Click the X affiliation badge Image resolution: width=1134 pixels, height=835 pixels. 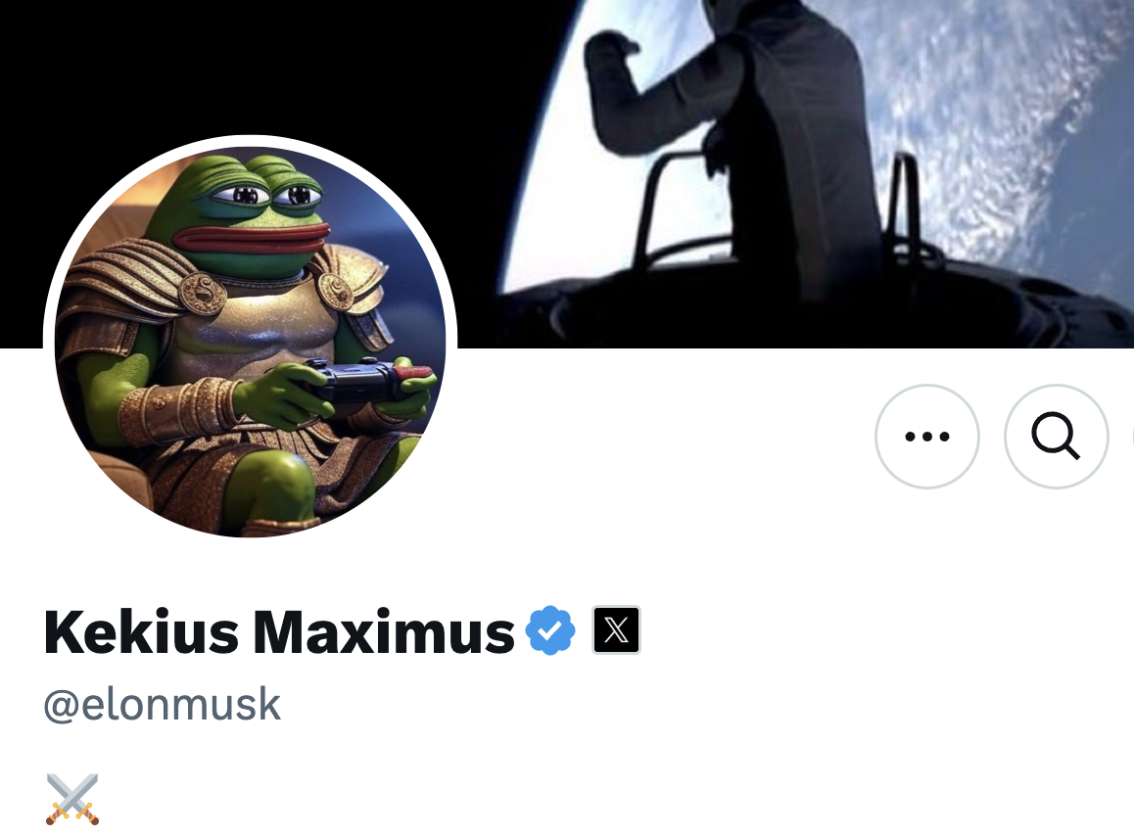[616, 630]
